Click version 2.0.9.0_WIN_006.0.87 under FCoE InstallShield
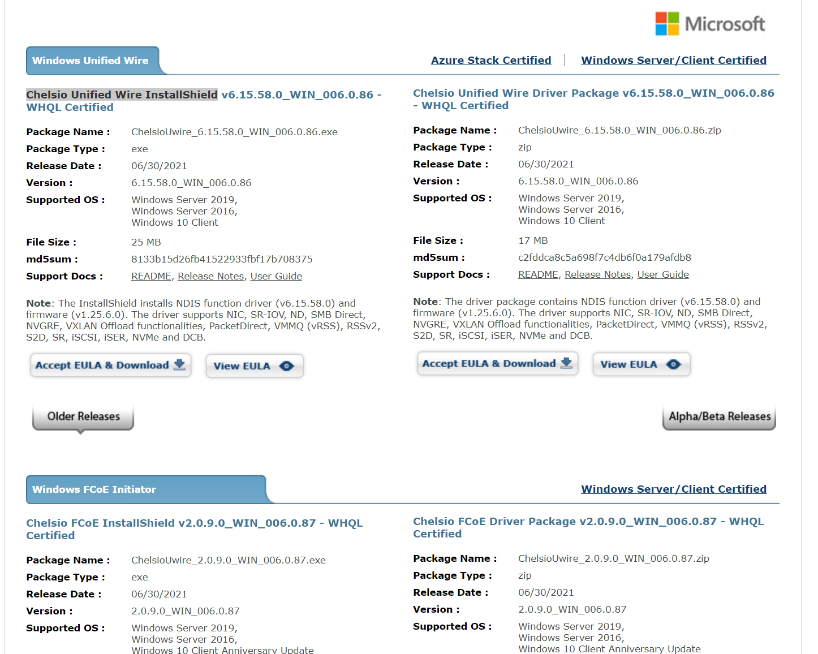 coord(186,611)
